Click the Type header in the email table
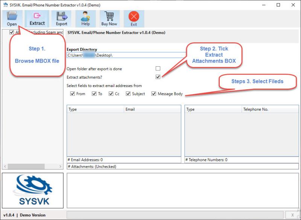This screenshot has height=220, width=301. 96,109
